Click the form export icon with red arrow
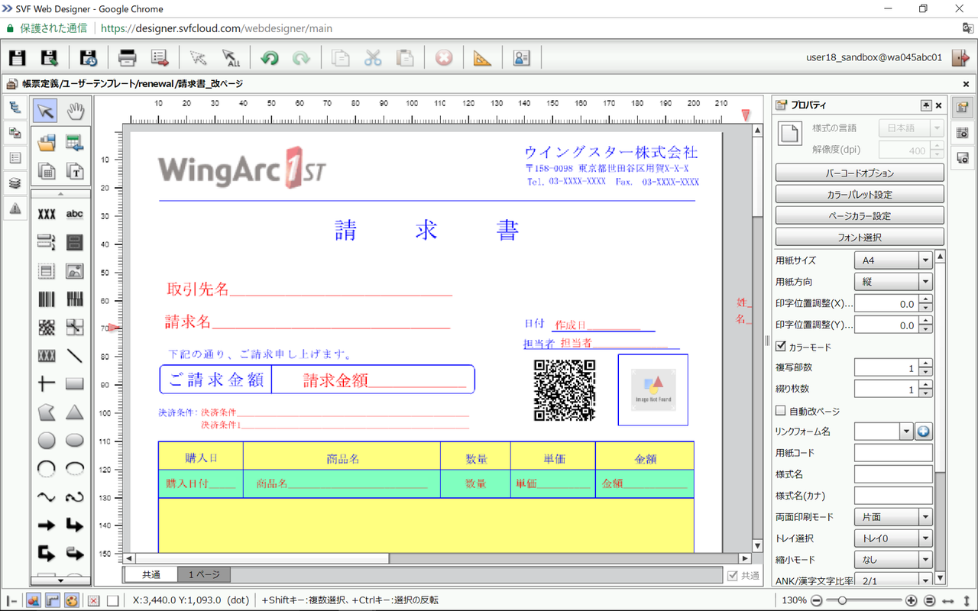This screenshot has width=978, height=611. click(x=160, y=57)
